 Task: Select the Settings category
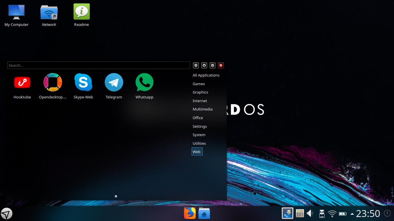click(200, 127)
